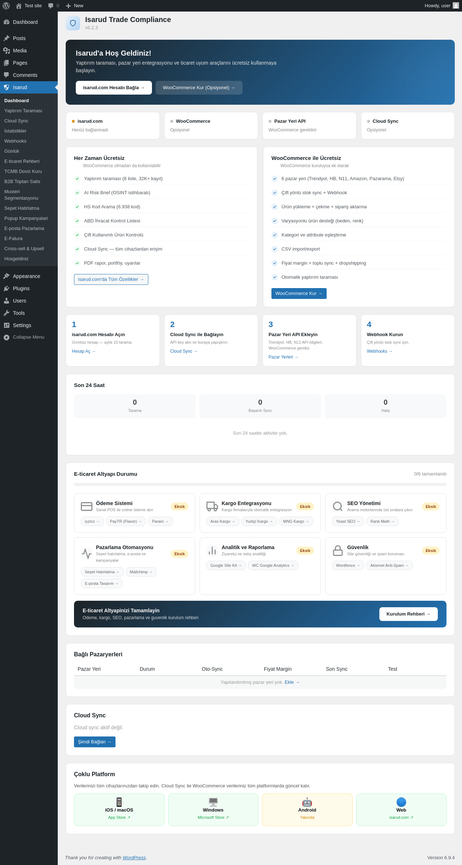Click the Analitik ve Raporlama chart icon

[x=212, y=551]
